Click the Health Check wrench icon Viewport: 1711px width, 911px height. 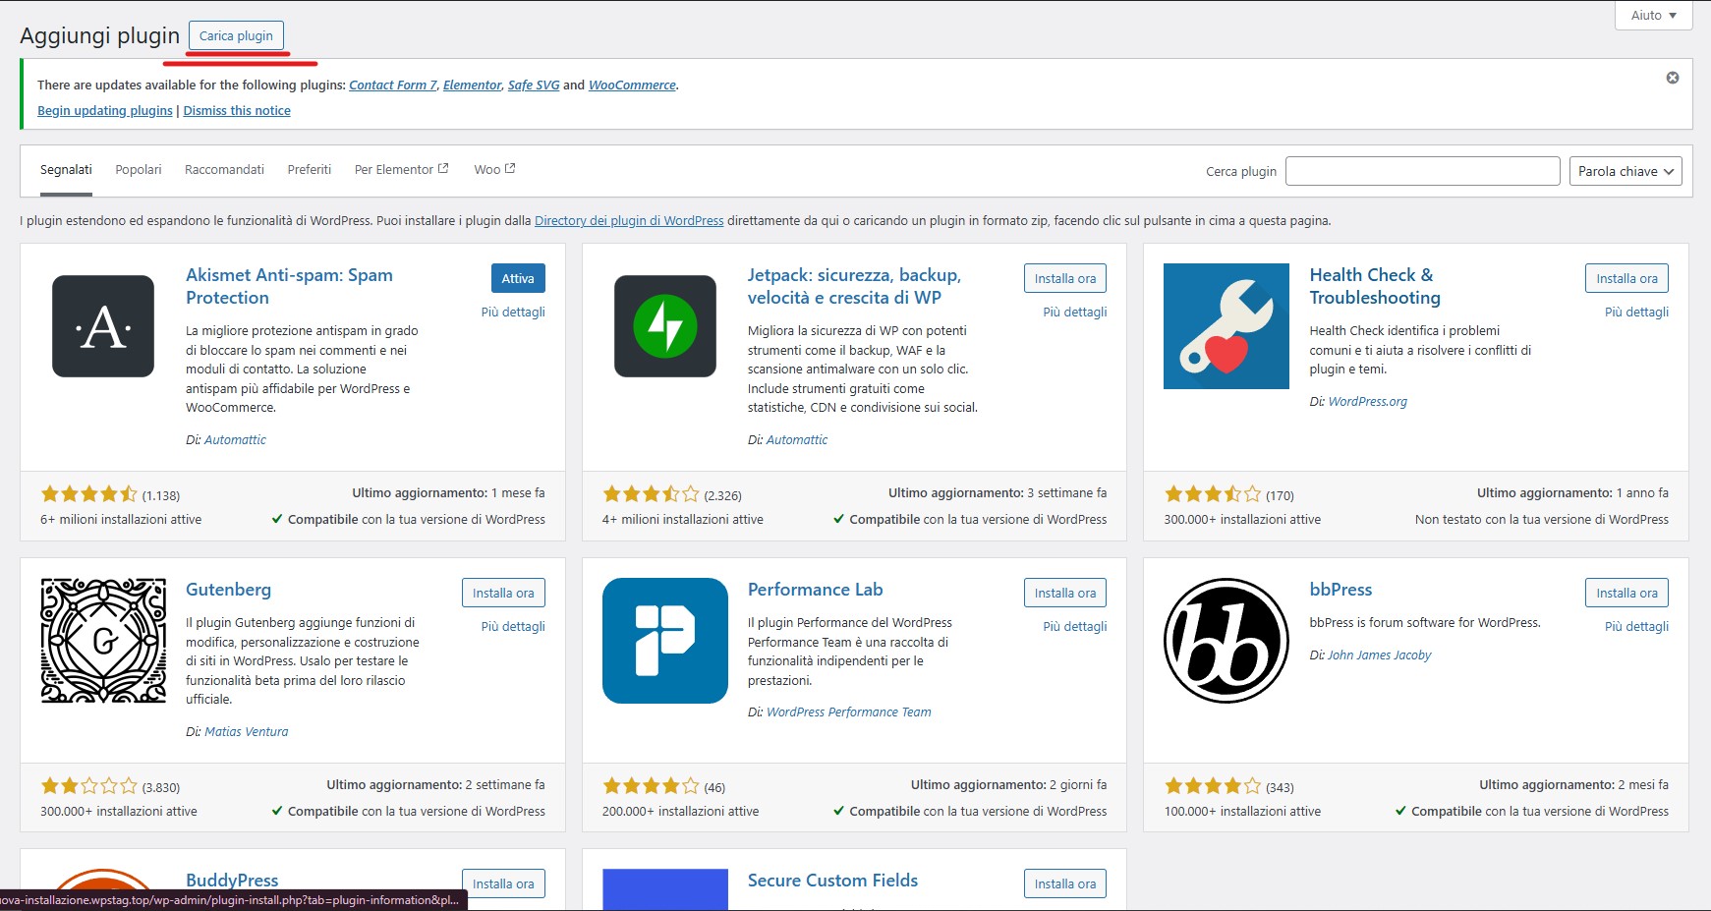(1226, 326)
